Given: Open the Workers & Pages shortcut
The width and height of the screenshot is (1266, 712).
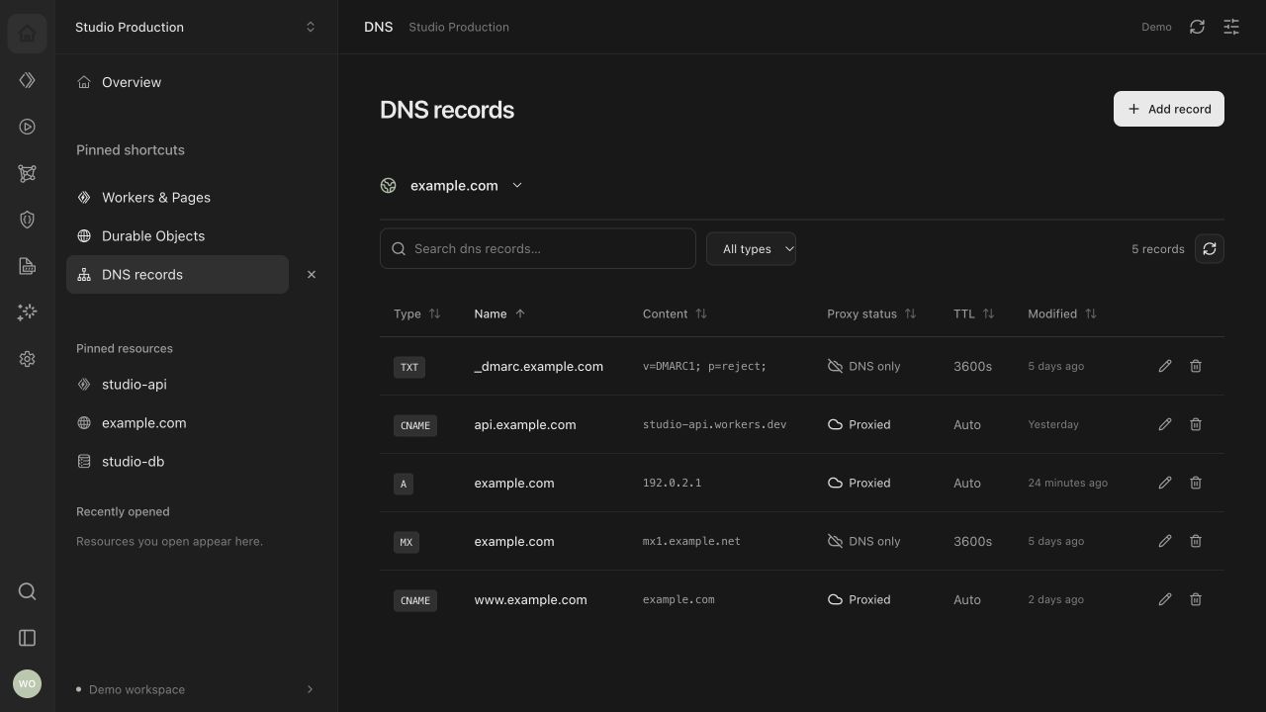Looking at the screenshot, I should [x=178, y=198].
